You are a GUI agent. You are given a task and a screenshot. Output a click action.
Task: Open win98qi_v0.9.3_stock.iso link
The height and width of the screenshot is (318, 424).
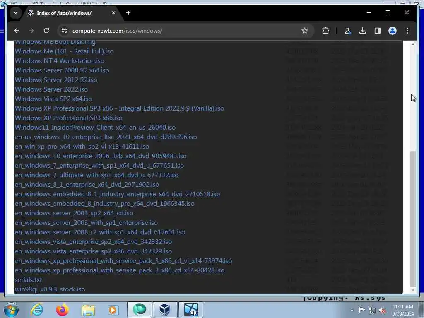pos(50,289)
